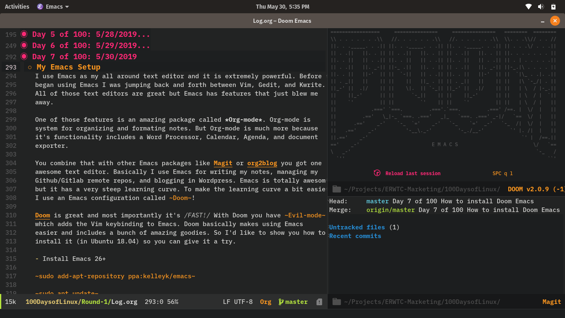Select the Day 7 of 100: 5/30/2019 heading

pyautogui.click(x=84, y=57)
